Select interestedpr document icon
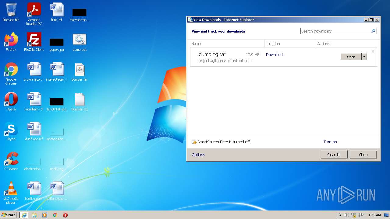The width and height of the screenshot is (390, 219). click(57, 72)
